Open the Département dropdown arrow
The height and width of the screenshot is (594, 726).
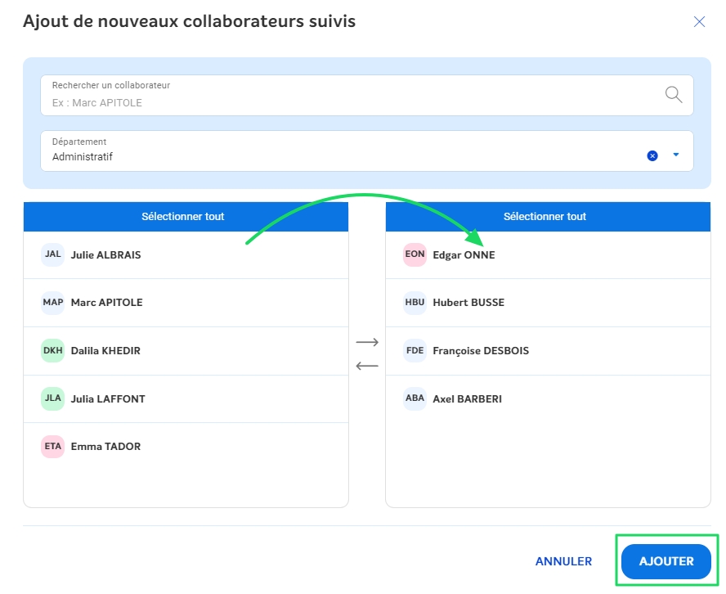click(x=676, y=155)
